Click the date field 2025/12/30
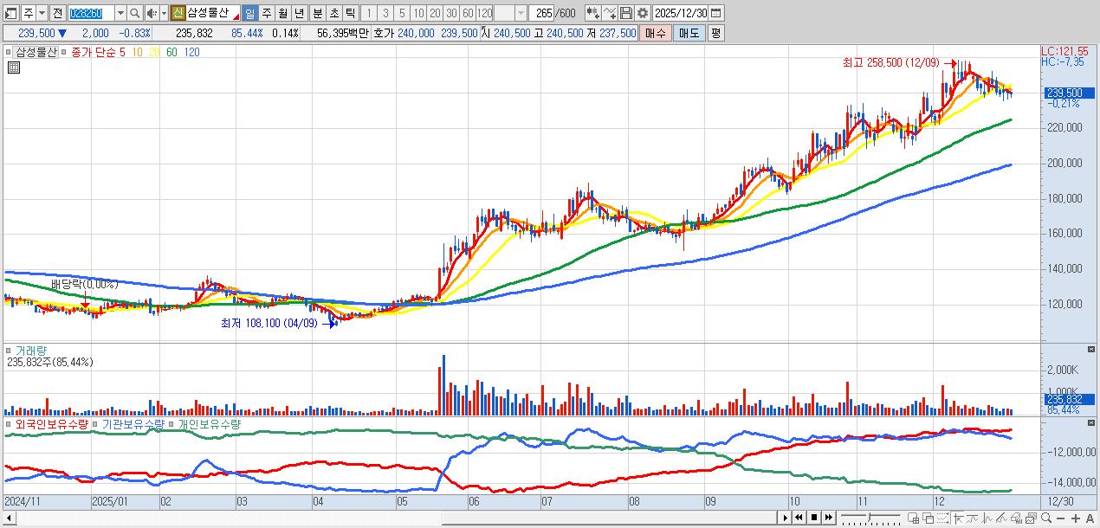 [681, 13]
